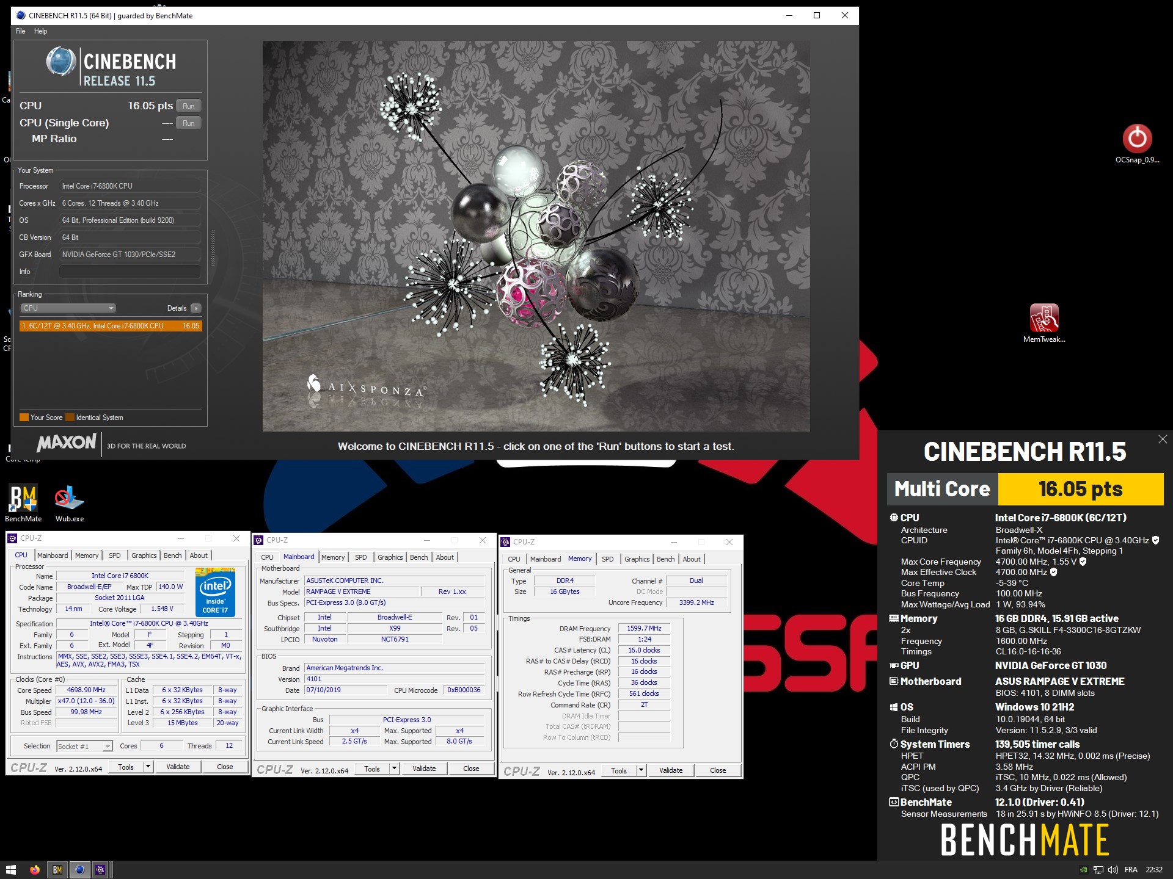Open the Ranking CPU dropdown
This screenshot has width=1173, height=879.
(x=67, y=308)
